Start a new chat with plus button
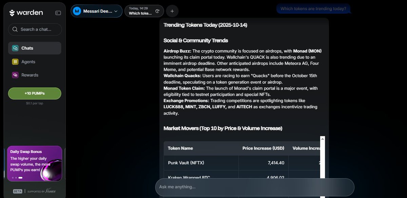The height and width of the screenshot is (198, 407). [x=172, y=11]
